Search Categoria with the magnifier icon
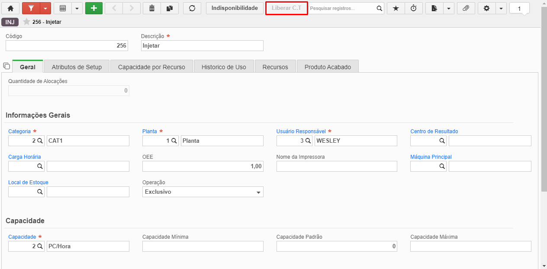Viewport: 547px width, 269px height. point(39,141)
